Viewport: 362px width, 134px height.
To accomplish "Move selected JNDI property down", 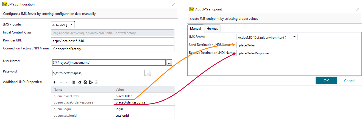I will coord(66,82).
